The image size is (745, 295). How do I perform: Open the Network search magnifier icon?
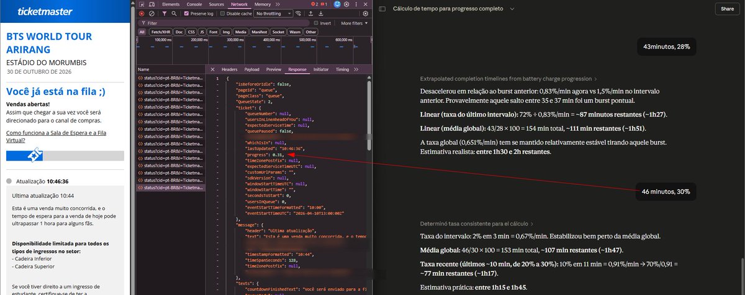(x=174, y=14)
